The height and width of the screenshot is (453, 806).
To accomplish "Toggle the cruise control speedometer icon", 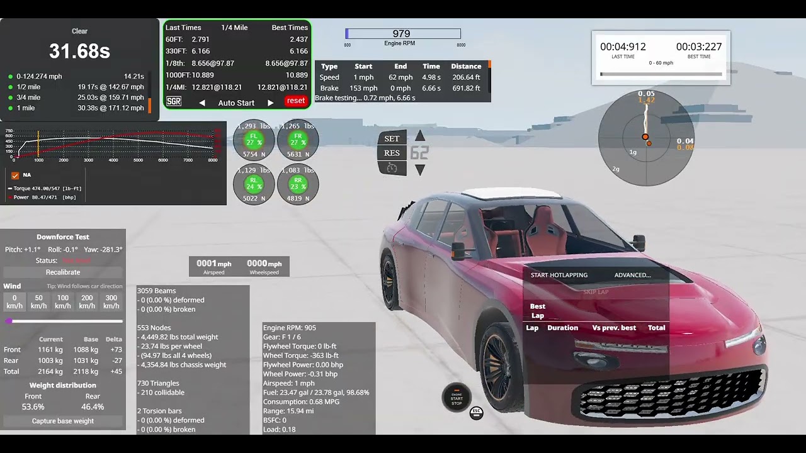I will tap(392, 168).
